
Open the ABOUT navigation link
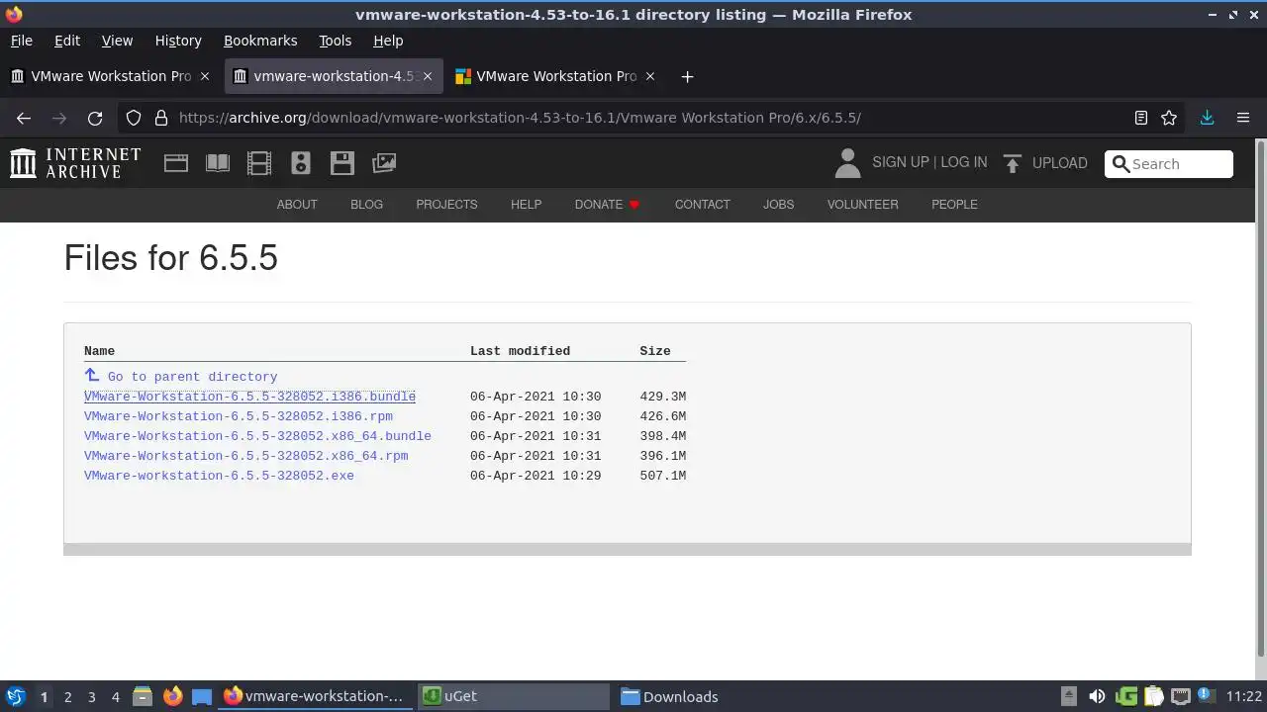coord(297,205)
